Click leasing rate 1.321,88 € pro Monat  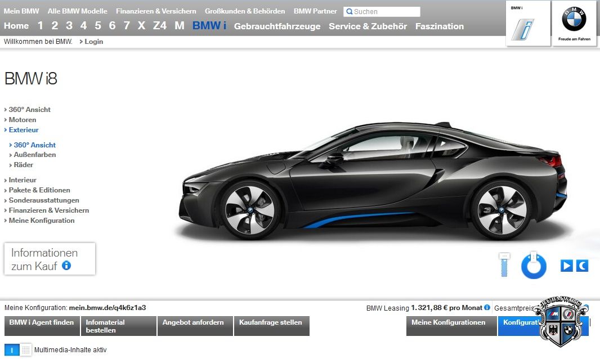coord(446,308)
